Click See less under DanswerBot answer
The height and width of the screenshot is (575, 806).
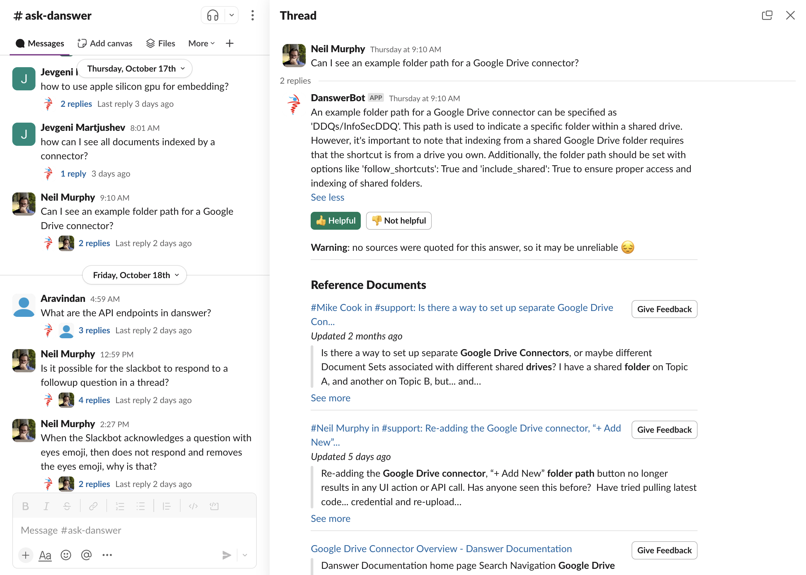pyautogui.click(x=327, y=197)
